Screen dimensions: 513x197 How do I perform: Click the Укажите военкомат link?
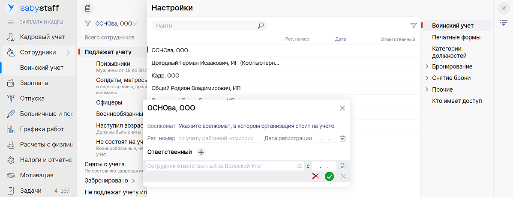[256, 126]
